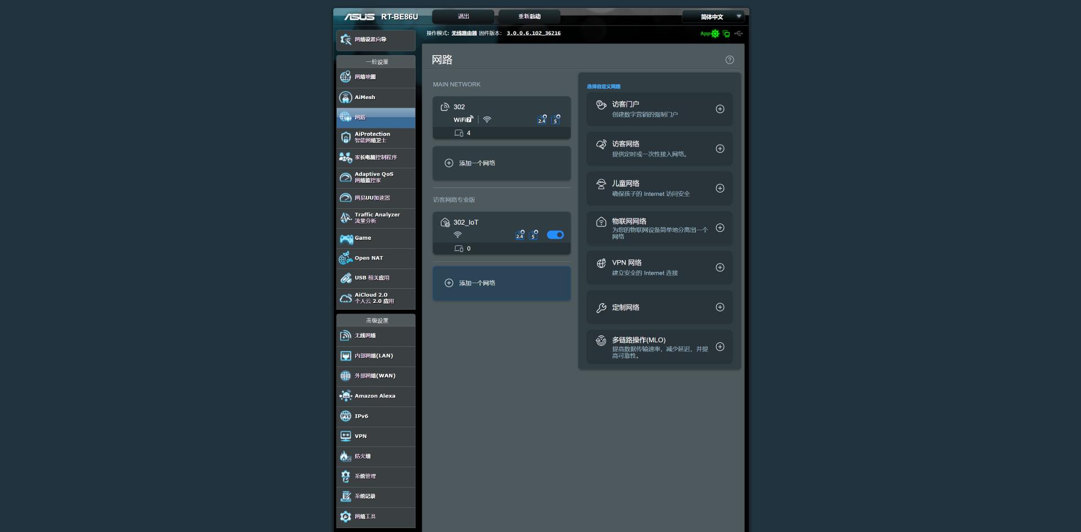Click Amazon Alexa icon
The height and width of the screenshot is (532, 1081).
coord(346,396)
